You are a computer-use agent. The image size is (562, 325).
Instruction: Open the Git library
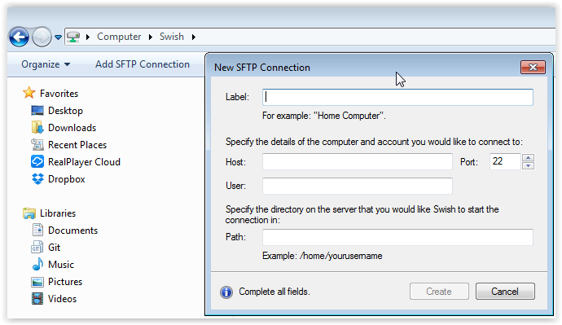(x=54, y=248)
